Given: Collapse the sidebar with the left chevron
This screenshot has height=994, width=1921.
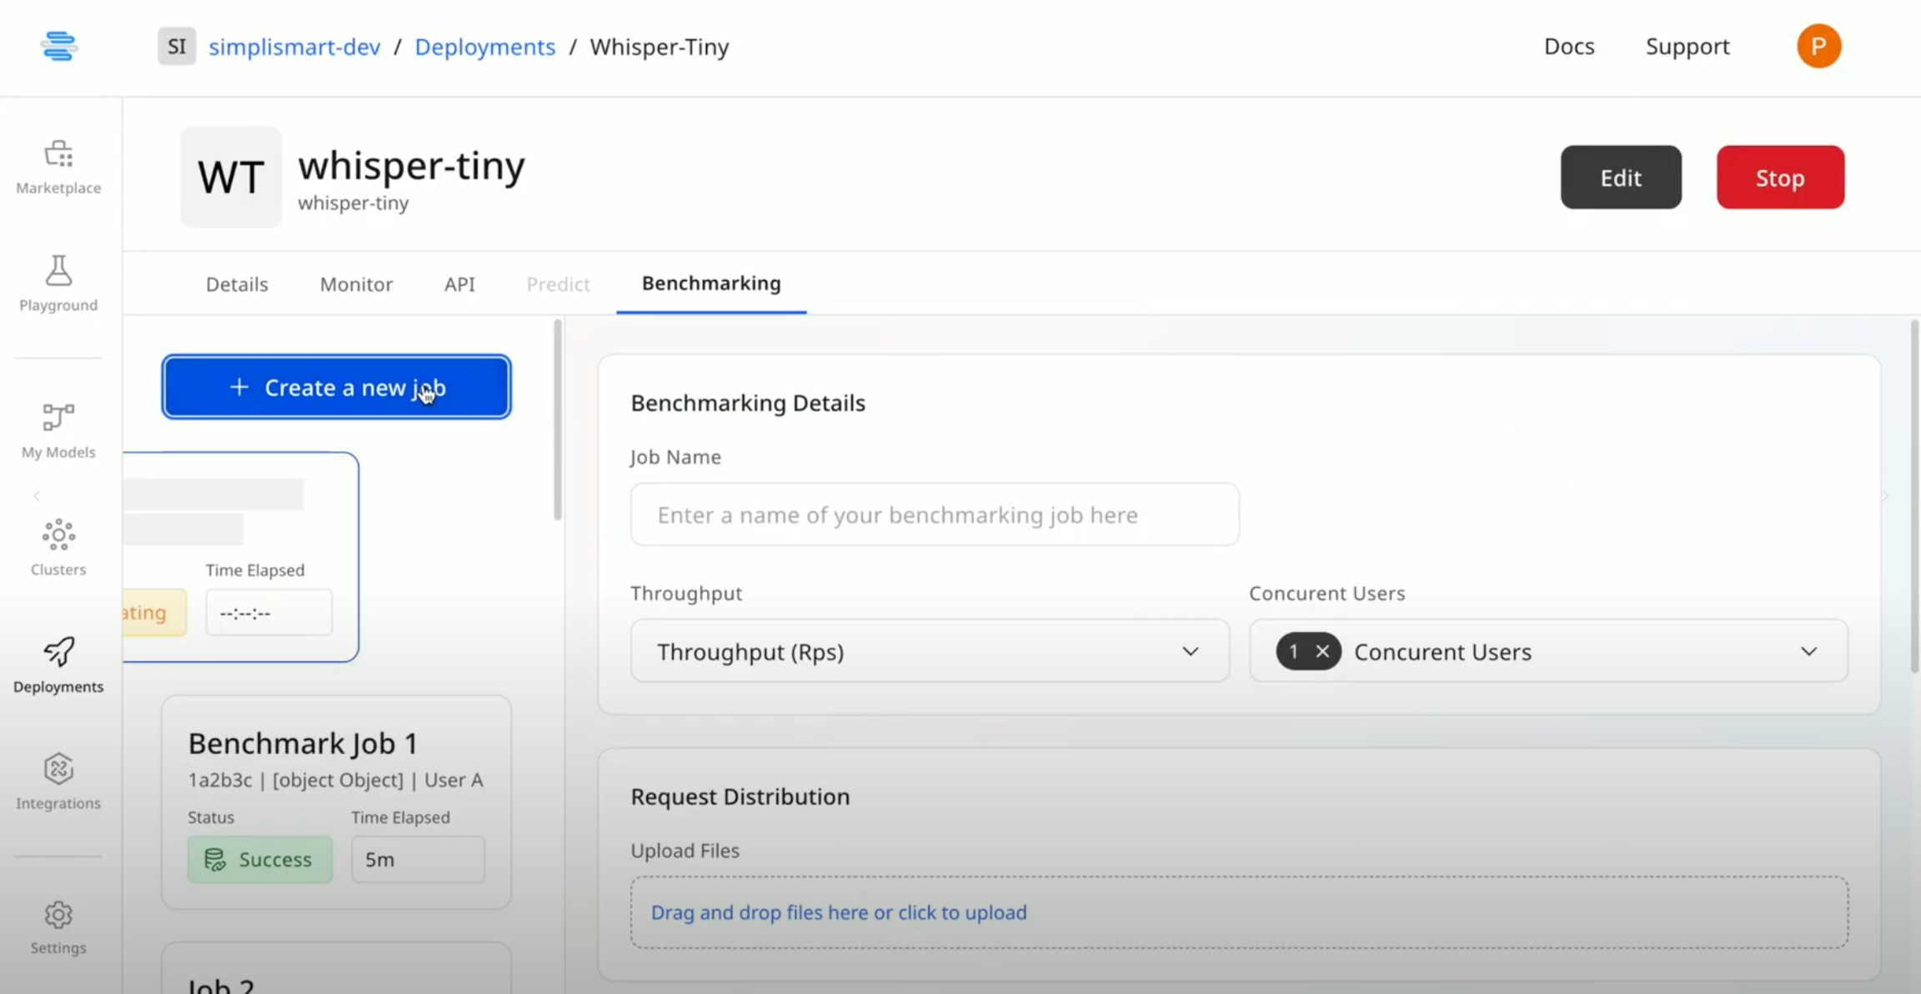Looking at the screenshot, I should coord(37,496).
